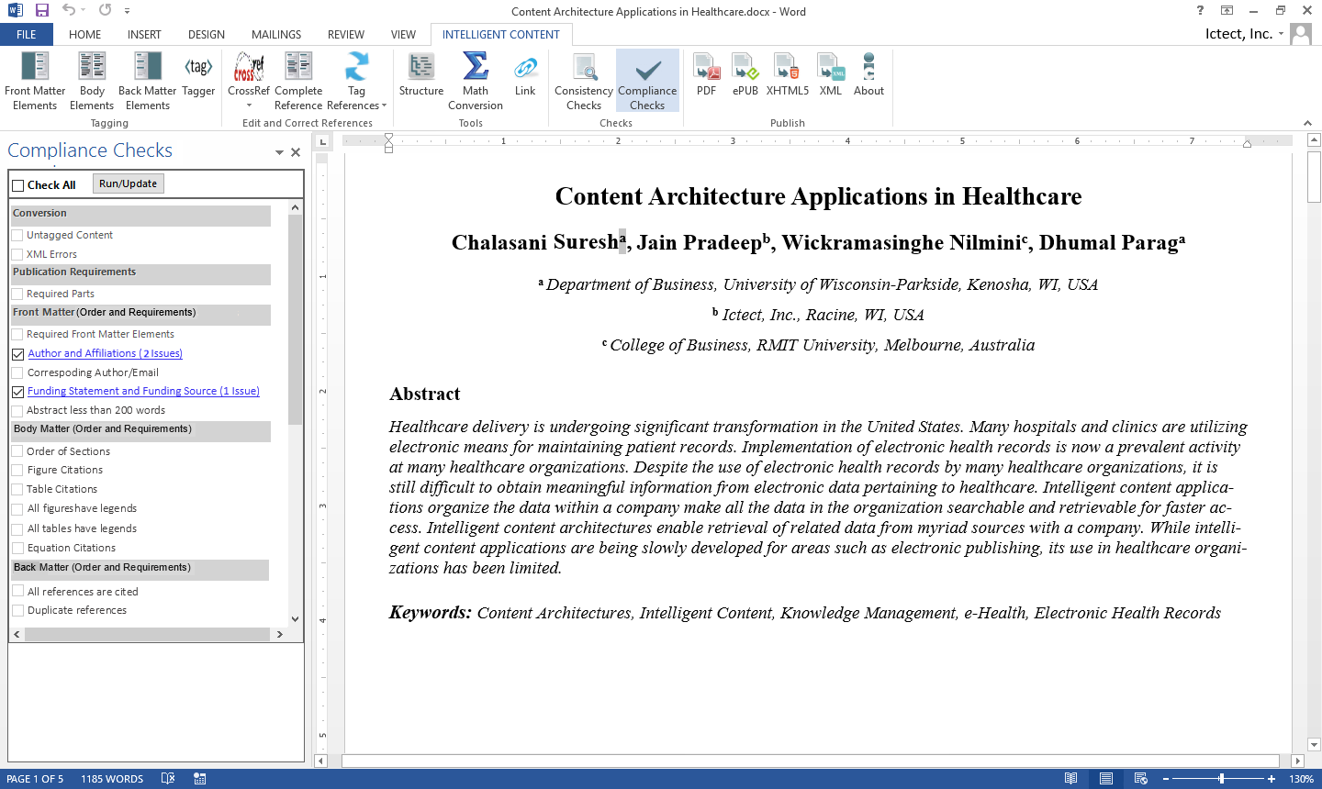Run Consistency Checks
Viewport: 1322px width, 789px height.
coord(584,81)
